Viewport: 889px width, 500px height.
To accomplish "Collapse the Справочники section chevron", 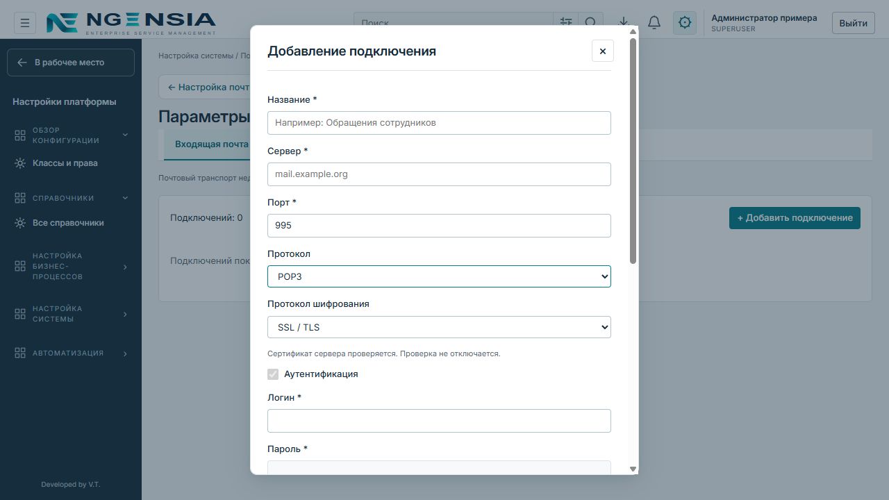I will tap(125, 198).
